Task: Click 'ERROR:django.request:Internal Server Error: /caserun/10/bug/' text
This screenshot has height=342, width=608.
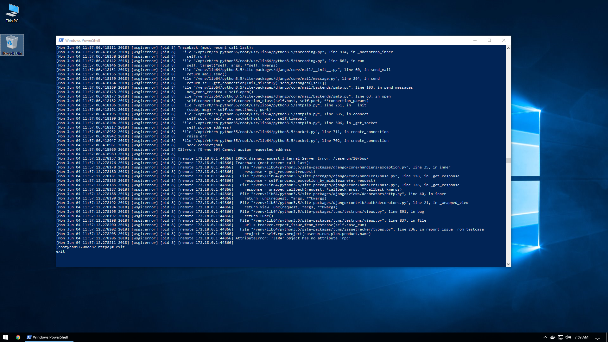Action: click(x=302, y=158)
